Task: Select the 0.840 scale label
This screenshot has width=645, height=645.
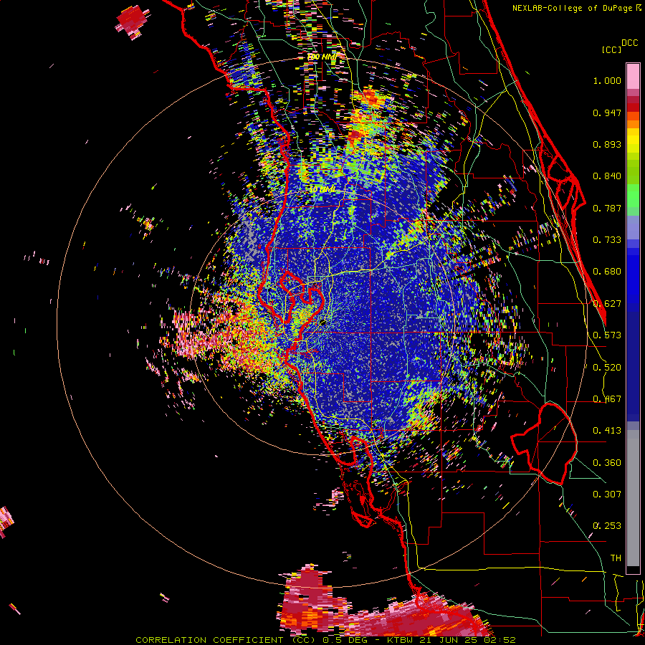Action: [607, 176]
